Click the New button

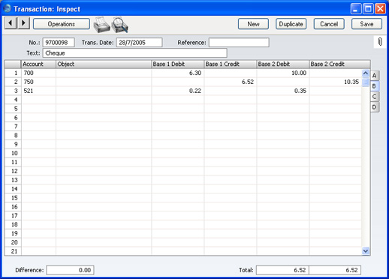[x=253, y=24]
